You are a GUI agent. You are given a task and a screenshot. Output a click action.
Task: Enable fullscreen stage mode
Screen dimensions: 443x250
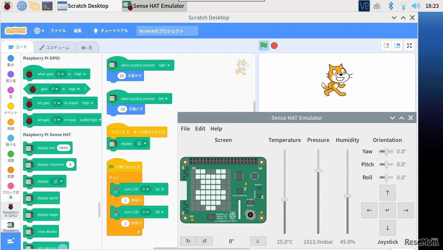(409, 45)
